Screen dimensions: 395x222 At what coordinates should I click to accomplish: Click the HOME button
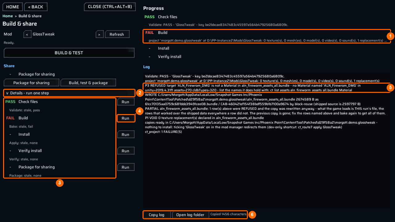(13, 7)
